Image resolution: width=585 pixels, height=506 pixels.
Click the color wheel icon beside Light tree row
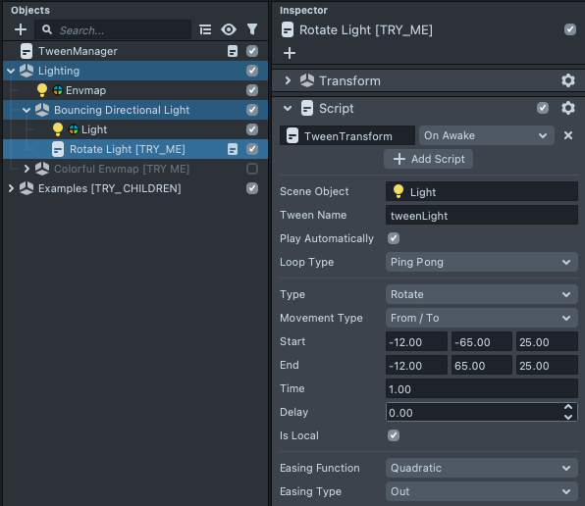(74, 129)
